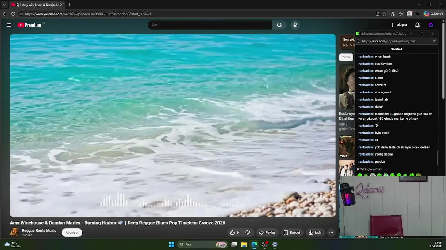This screenshot has height=250, width=446.
Task: Click the taskbar Ara search box
Action: [203, 244]
